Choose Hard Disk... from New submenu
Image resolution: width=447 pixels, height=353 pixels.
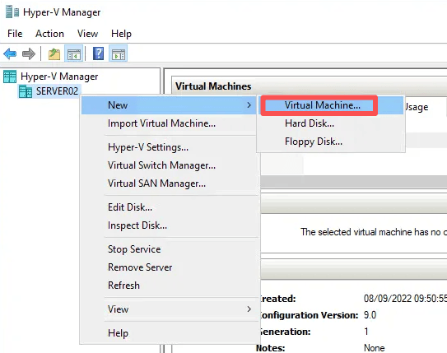(331, 123)
